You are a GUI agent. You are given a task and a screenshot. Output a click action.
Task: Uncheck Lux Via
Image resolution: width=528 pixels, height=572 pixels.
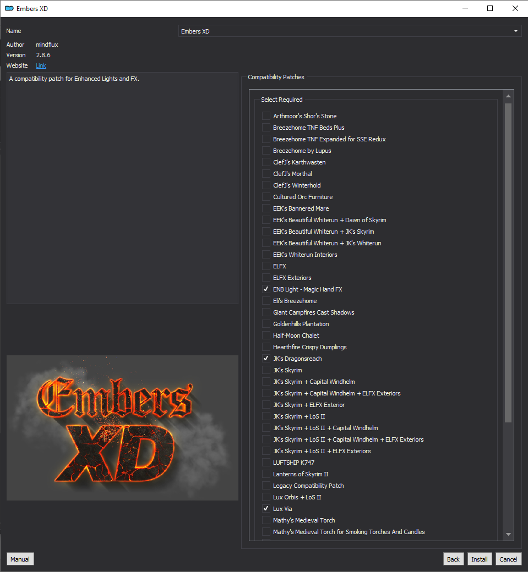click(x=266, y=509)
